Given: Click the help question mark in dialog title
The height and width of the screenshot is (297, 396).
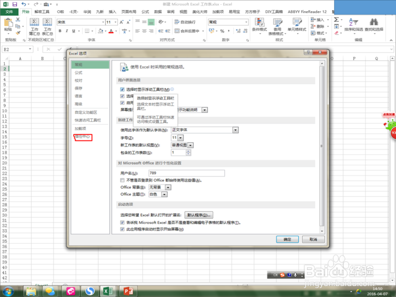Looking at the screenshot, I should point(308,52).
